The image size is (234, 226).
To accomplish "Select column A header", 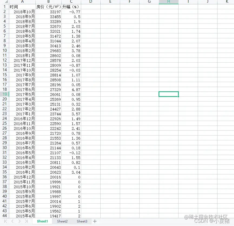I will 22,2.
